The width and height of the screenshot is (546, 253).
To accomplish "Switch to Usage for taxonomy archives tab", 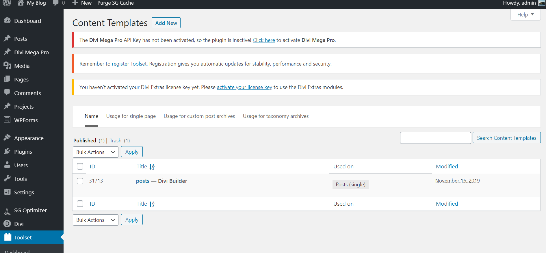I will click(x=276, y=116).
